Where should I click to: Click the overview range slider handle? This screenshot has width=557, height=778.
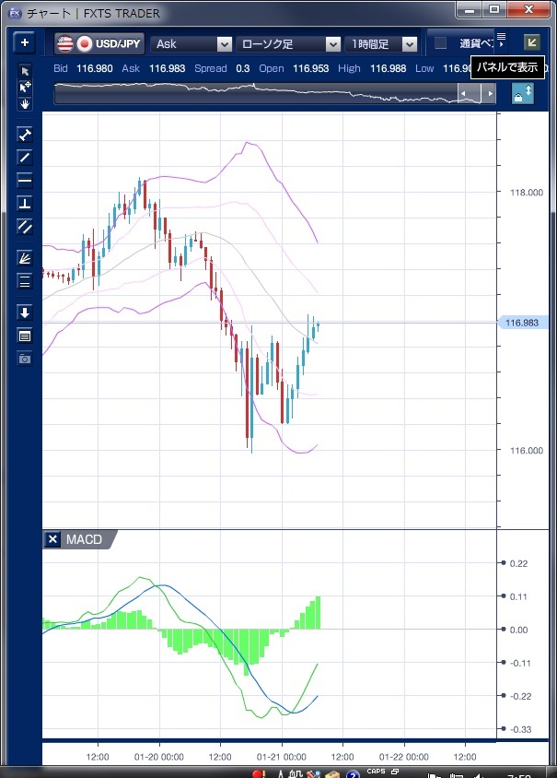(x=477, y=94)
